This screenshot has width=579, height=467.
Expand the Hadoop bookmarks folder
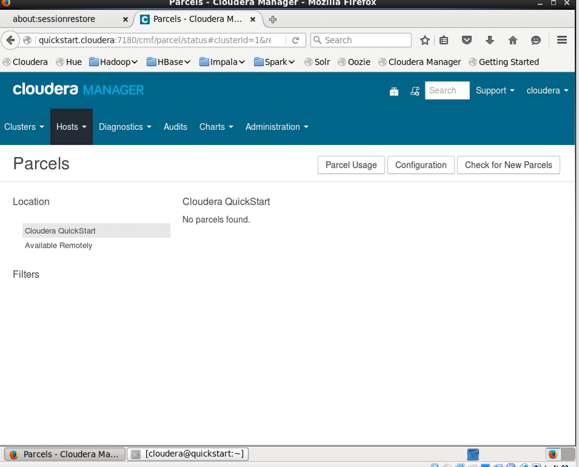113,62
